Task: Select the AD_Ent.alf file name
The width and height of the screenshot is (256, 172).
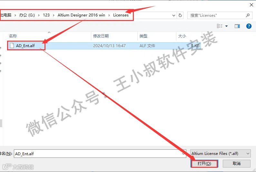Action: click(x=25, y=46)
